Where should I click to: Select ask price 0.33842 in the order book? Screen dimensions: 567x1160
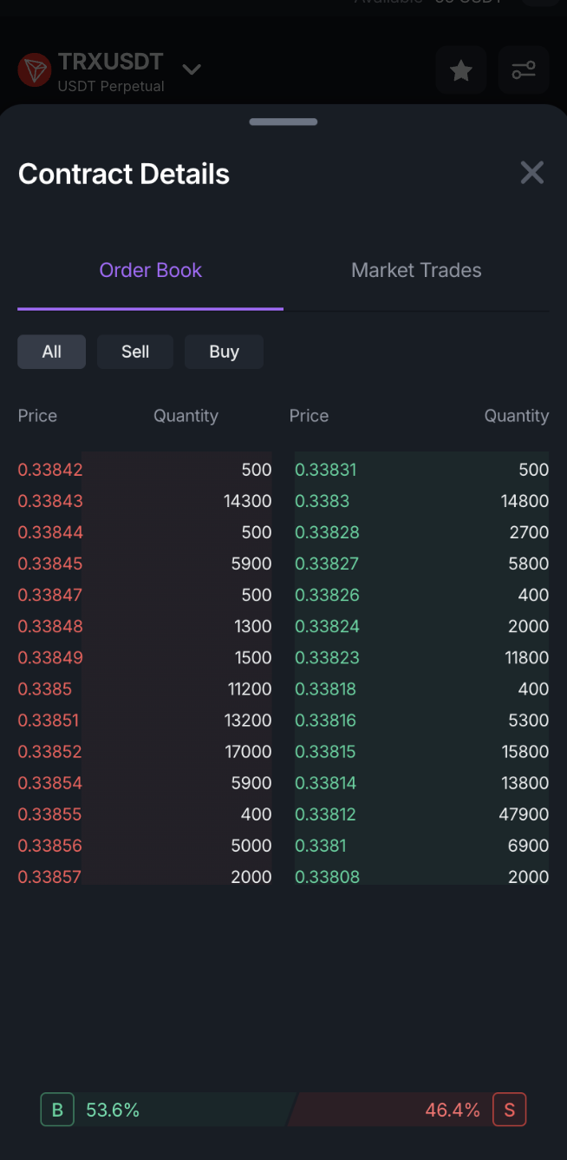click(x=50, y=470)
